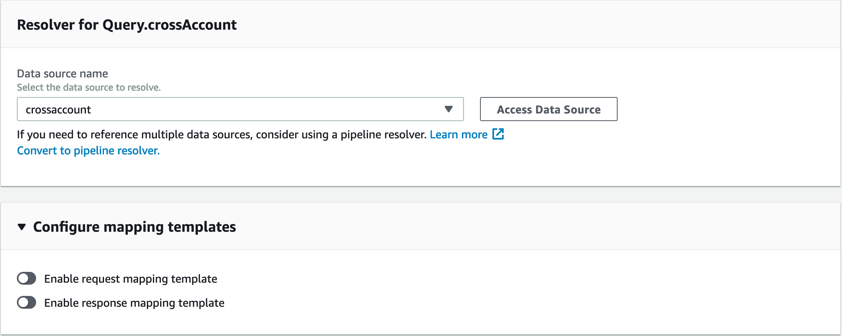Click the Resolver for Query.crossAccount heading
This screenshot has height=336, width=842.
tap(127, 25)
